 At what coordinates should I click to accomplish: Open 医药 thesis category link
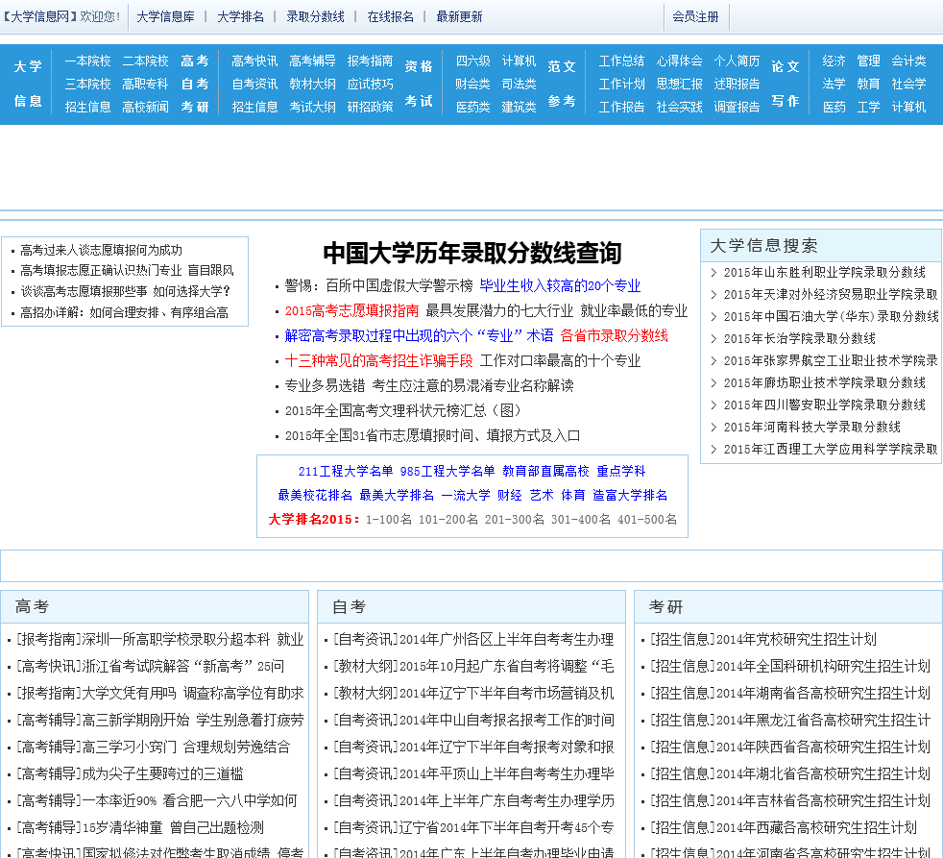point(834,107)
